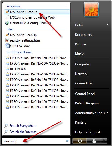Click the Communications section header
The height and width of the screenshot is (146, 112).
pyautogui.click(x=19, y=52)
